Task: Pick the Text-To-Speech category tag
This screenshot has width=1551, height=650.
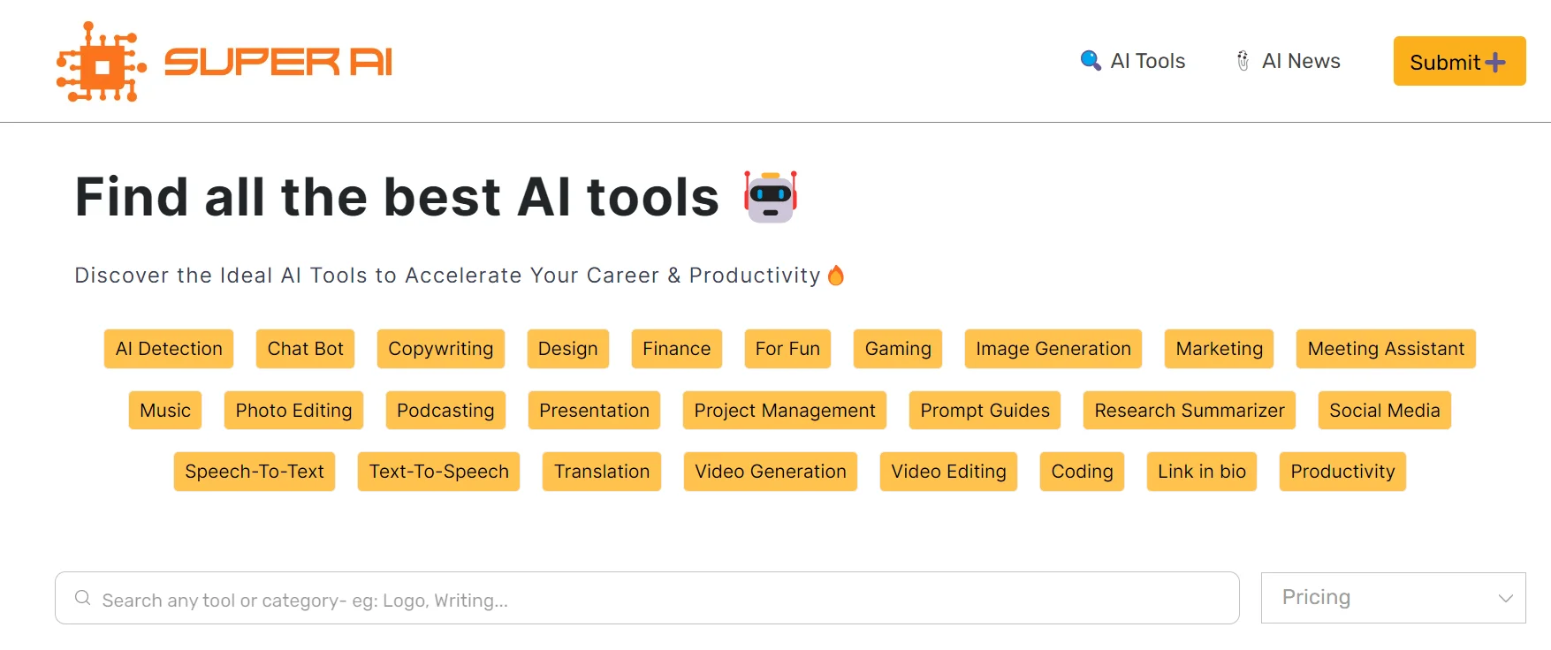Action: point(438,472)
